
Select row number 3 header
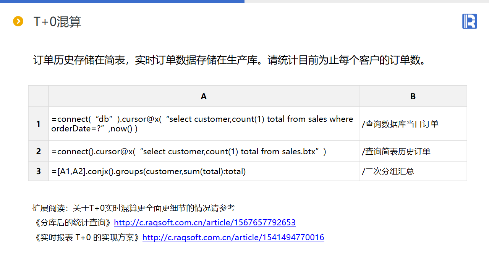(38, 171)
